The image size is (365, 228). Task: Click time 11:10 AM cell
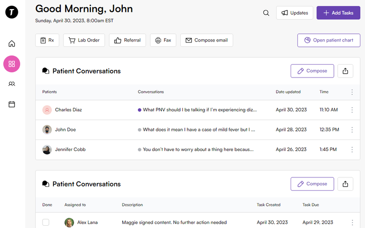coord(328,110)
